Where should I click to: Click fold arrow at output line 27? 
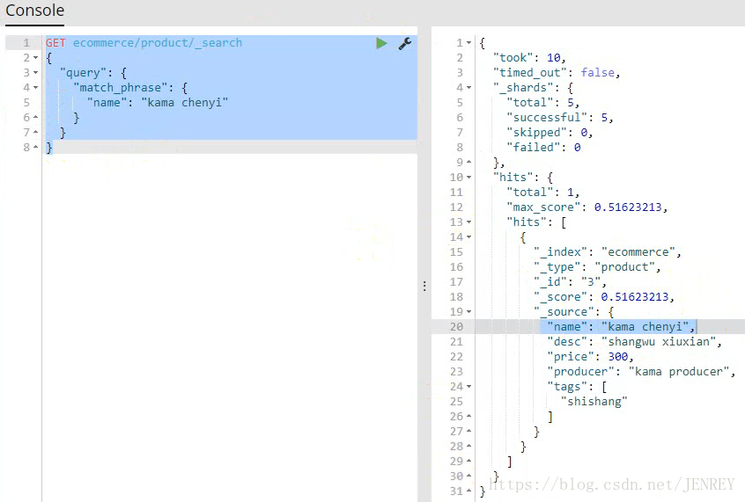469,432
